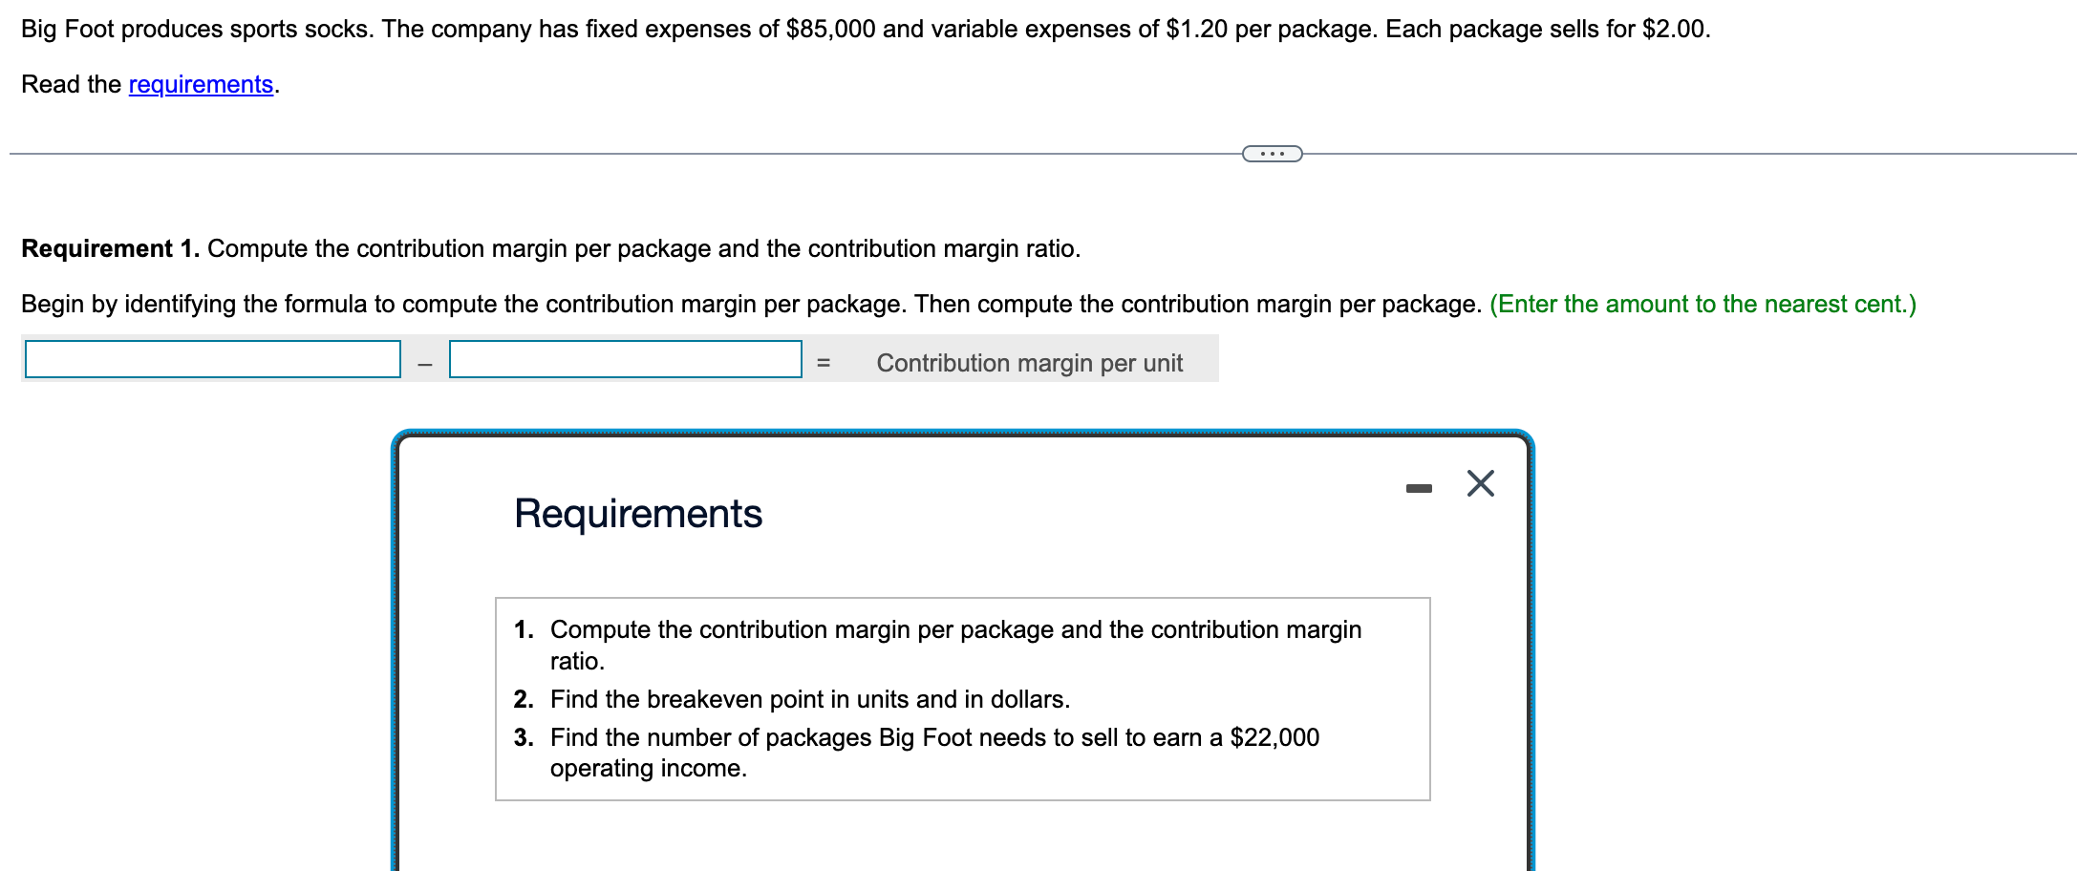Close the Requirements popup with the X icon
This screenshot has width=2077, height=871.
(1480, 484)
